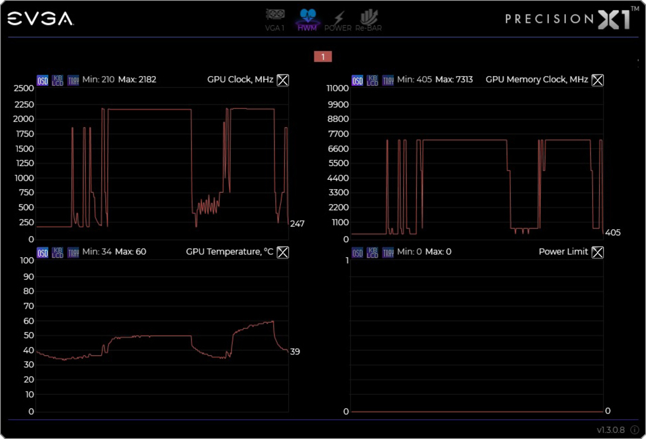Toggle KB LCD for GPU Temperature graph
The width and height of the screenshot is (646, 439).
pyautogui.click(x=57, y=252)
